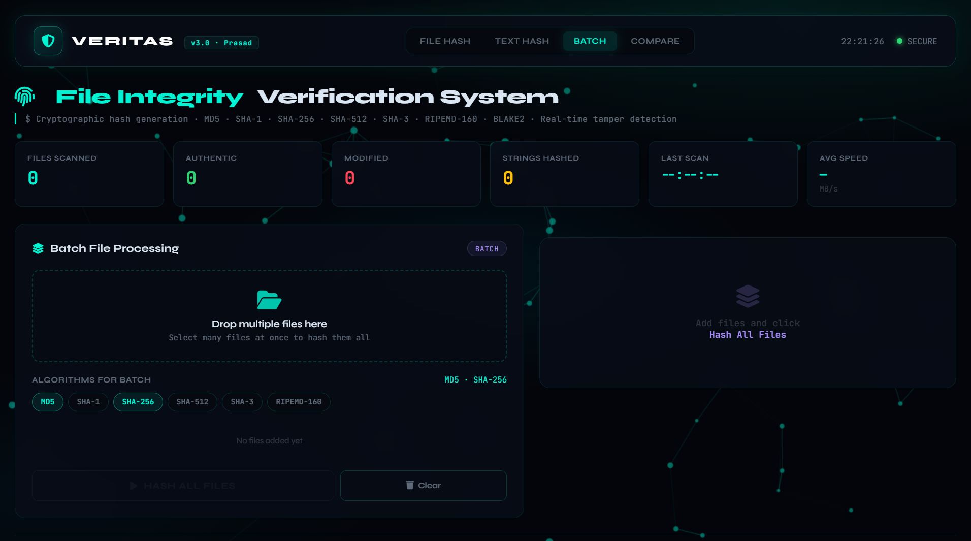
Task: Click the Last Scan time card
Action: tap(723, 174)
